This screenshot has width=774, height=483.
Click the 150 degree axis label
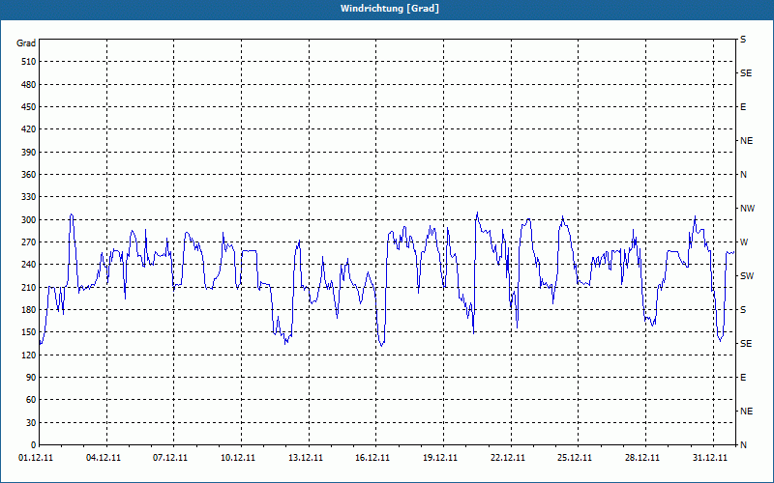pyautogui.click(x=29, y=332)
